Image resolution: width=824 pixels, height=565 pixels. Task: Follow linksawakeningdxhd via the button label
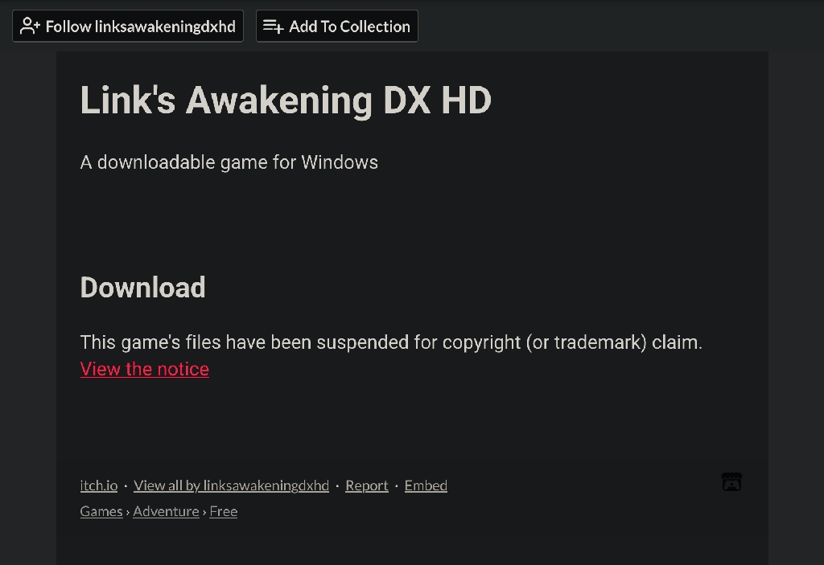point(140,27)
